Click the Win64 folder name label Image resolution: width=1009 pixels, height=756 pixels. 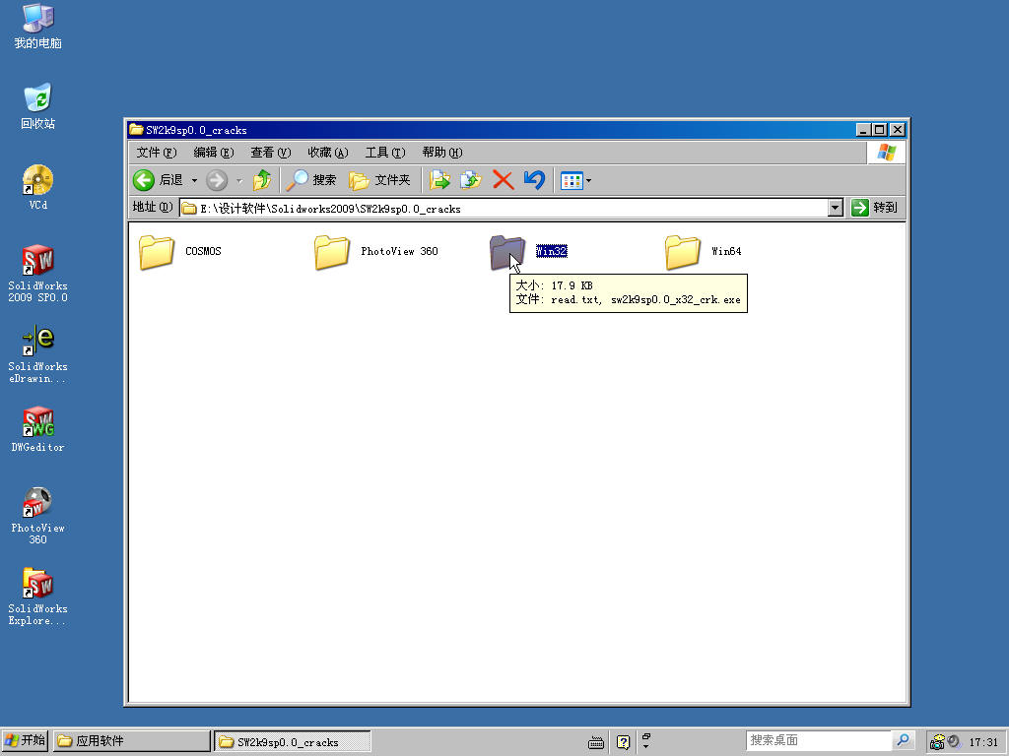[x=726, y=251]
